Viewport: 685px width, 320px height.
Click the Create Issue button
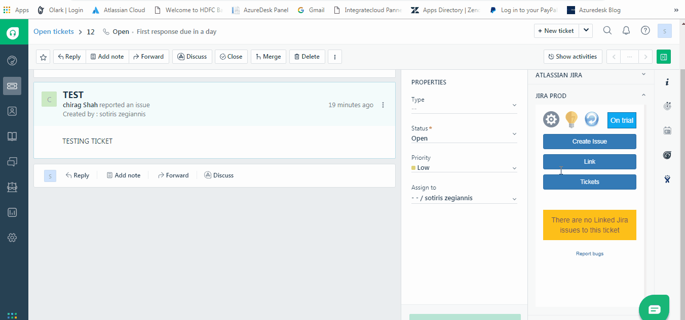point(590,142)
